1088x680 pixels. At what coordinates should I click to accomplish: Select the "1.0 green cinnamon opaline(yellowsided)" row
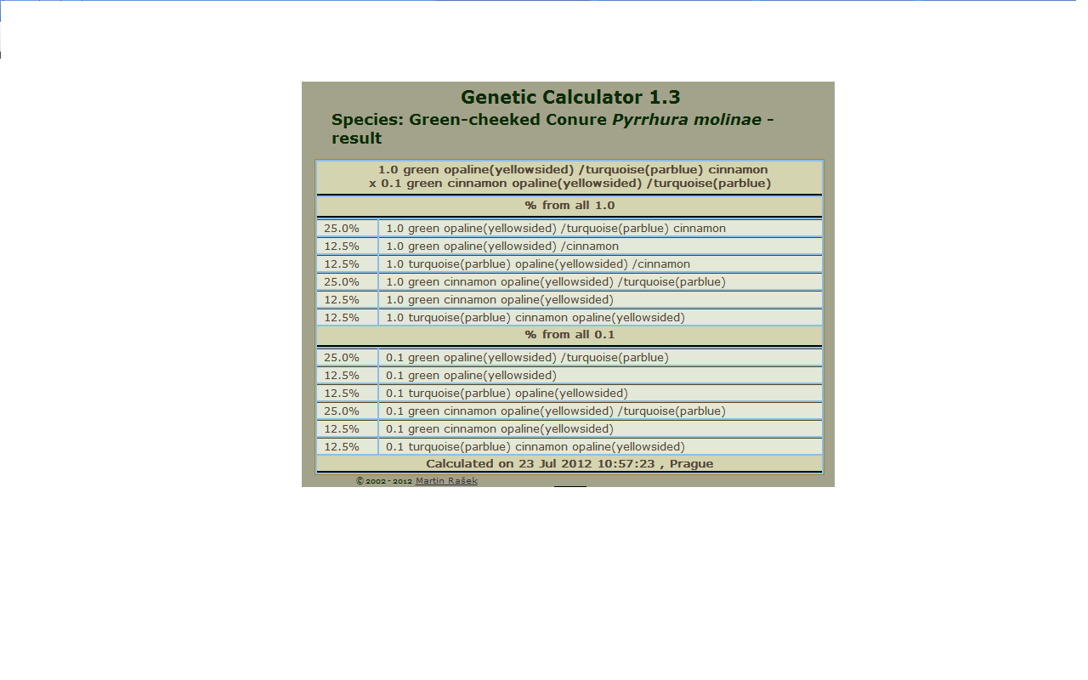click(499, 300)
